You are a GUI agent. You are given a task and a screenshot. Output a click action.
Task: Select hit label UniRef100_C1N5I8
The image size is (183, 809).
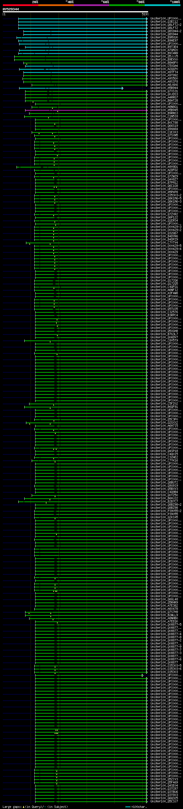164,117
